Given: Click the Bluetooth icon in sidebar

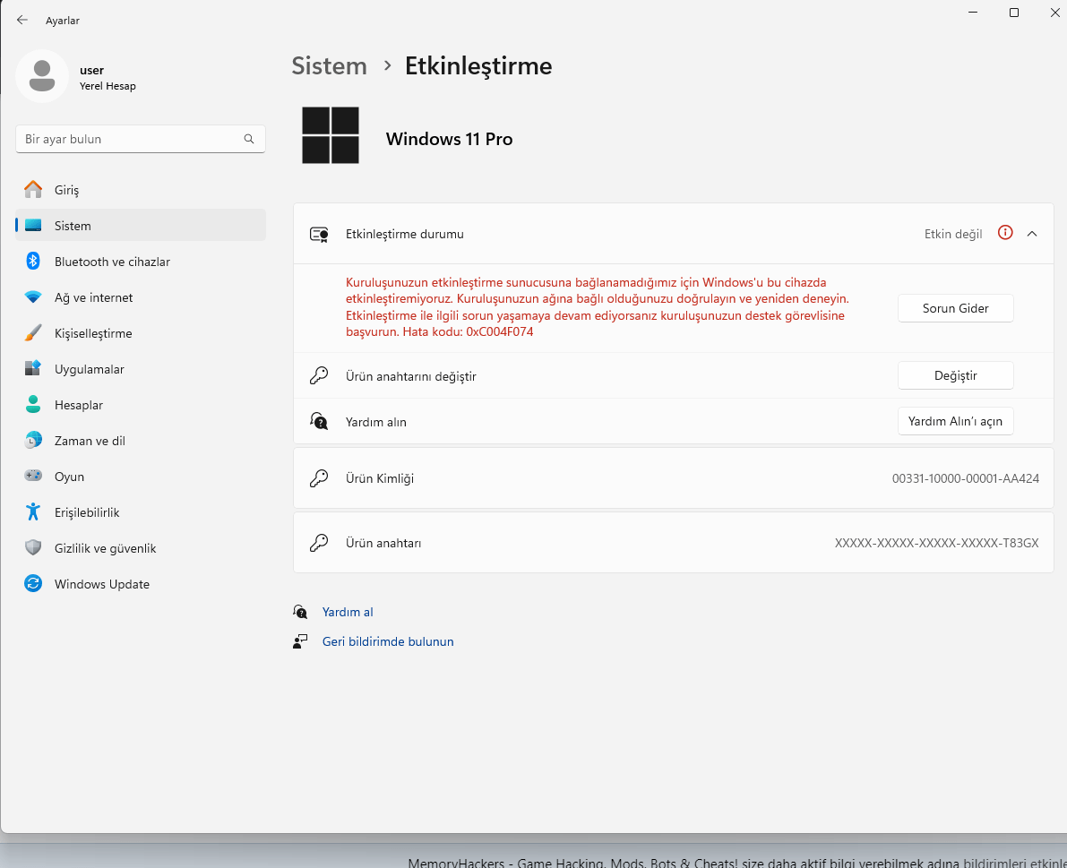Looking at the screenshot, I should pyautogui.click(x=32, y=262).
